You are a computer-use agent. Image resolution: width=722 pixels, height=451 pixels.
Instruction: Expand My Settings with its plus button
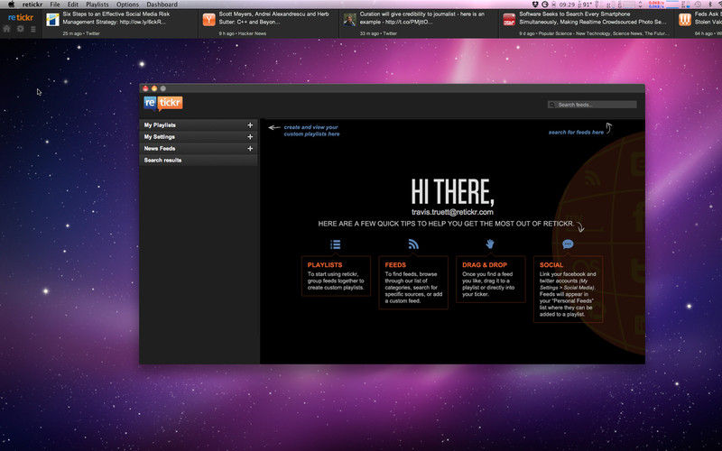tap(250, 137)
